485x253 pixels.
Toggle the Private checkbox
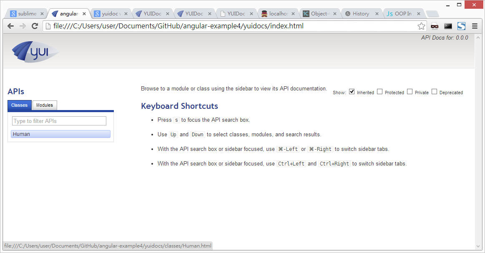point(410,92)
